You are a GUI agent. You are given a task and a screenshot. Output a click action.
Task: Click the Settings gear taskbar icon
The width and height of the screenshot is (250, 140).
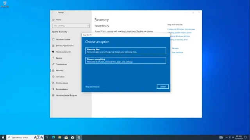click(x=79, y=137)
